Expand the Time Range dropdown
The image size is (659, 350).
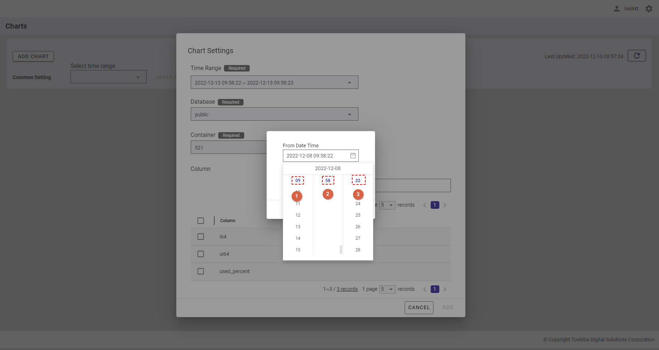(349, 83)
